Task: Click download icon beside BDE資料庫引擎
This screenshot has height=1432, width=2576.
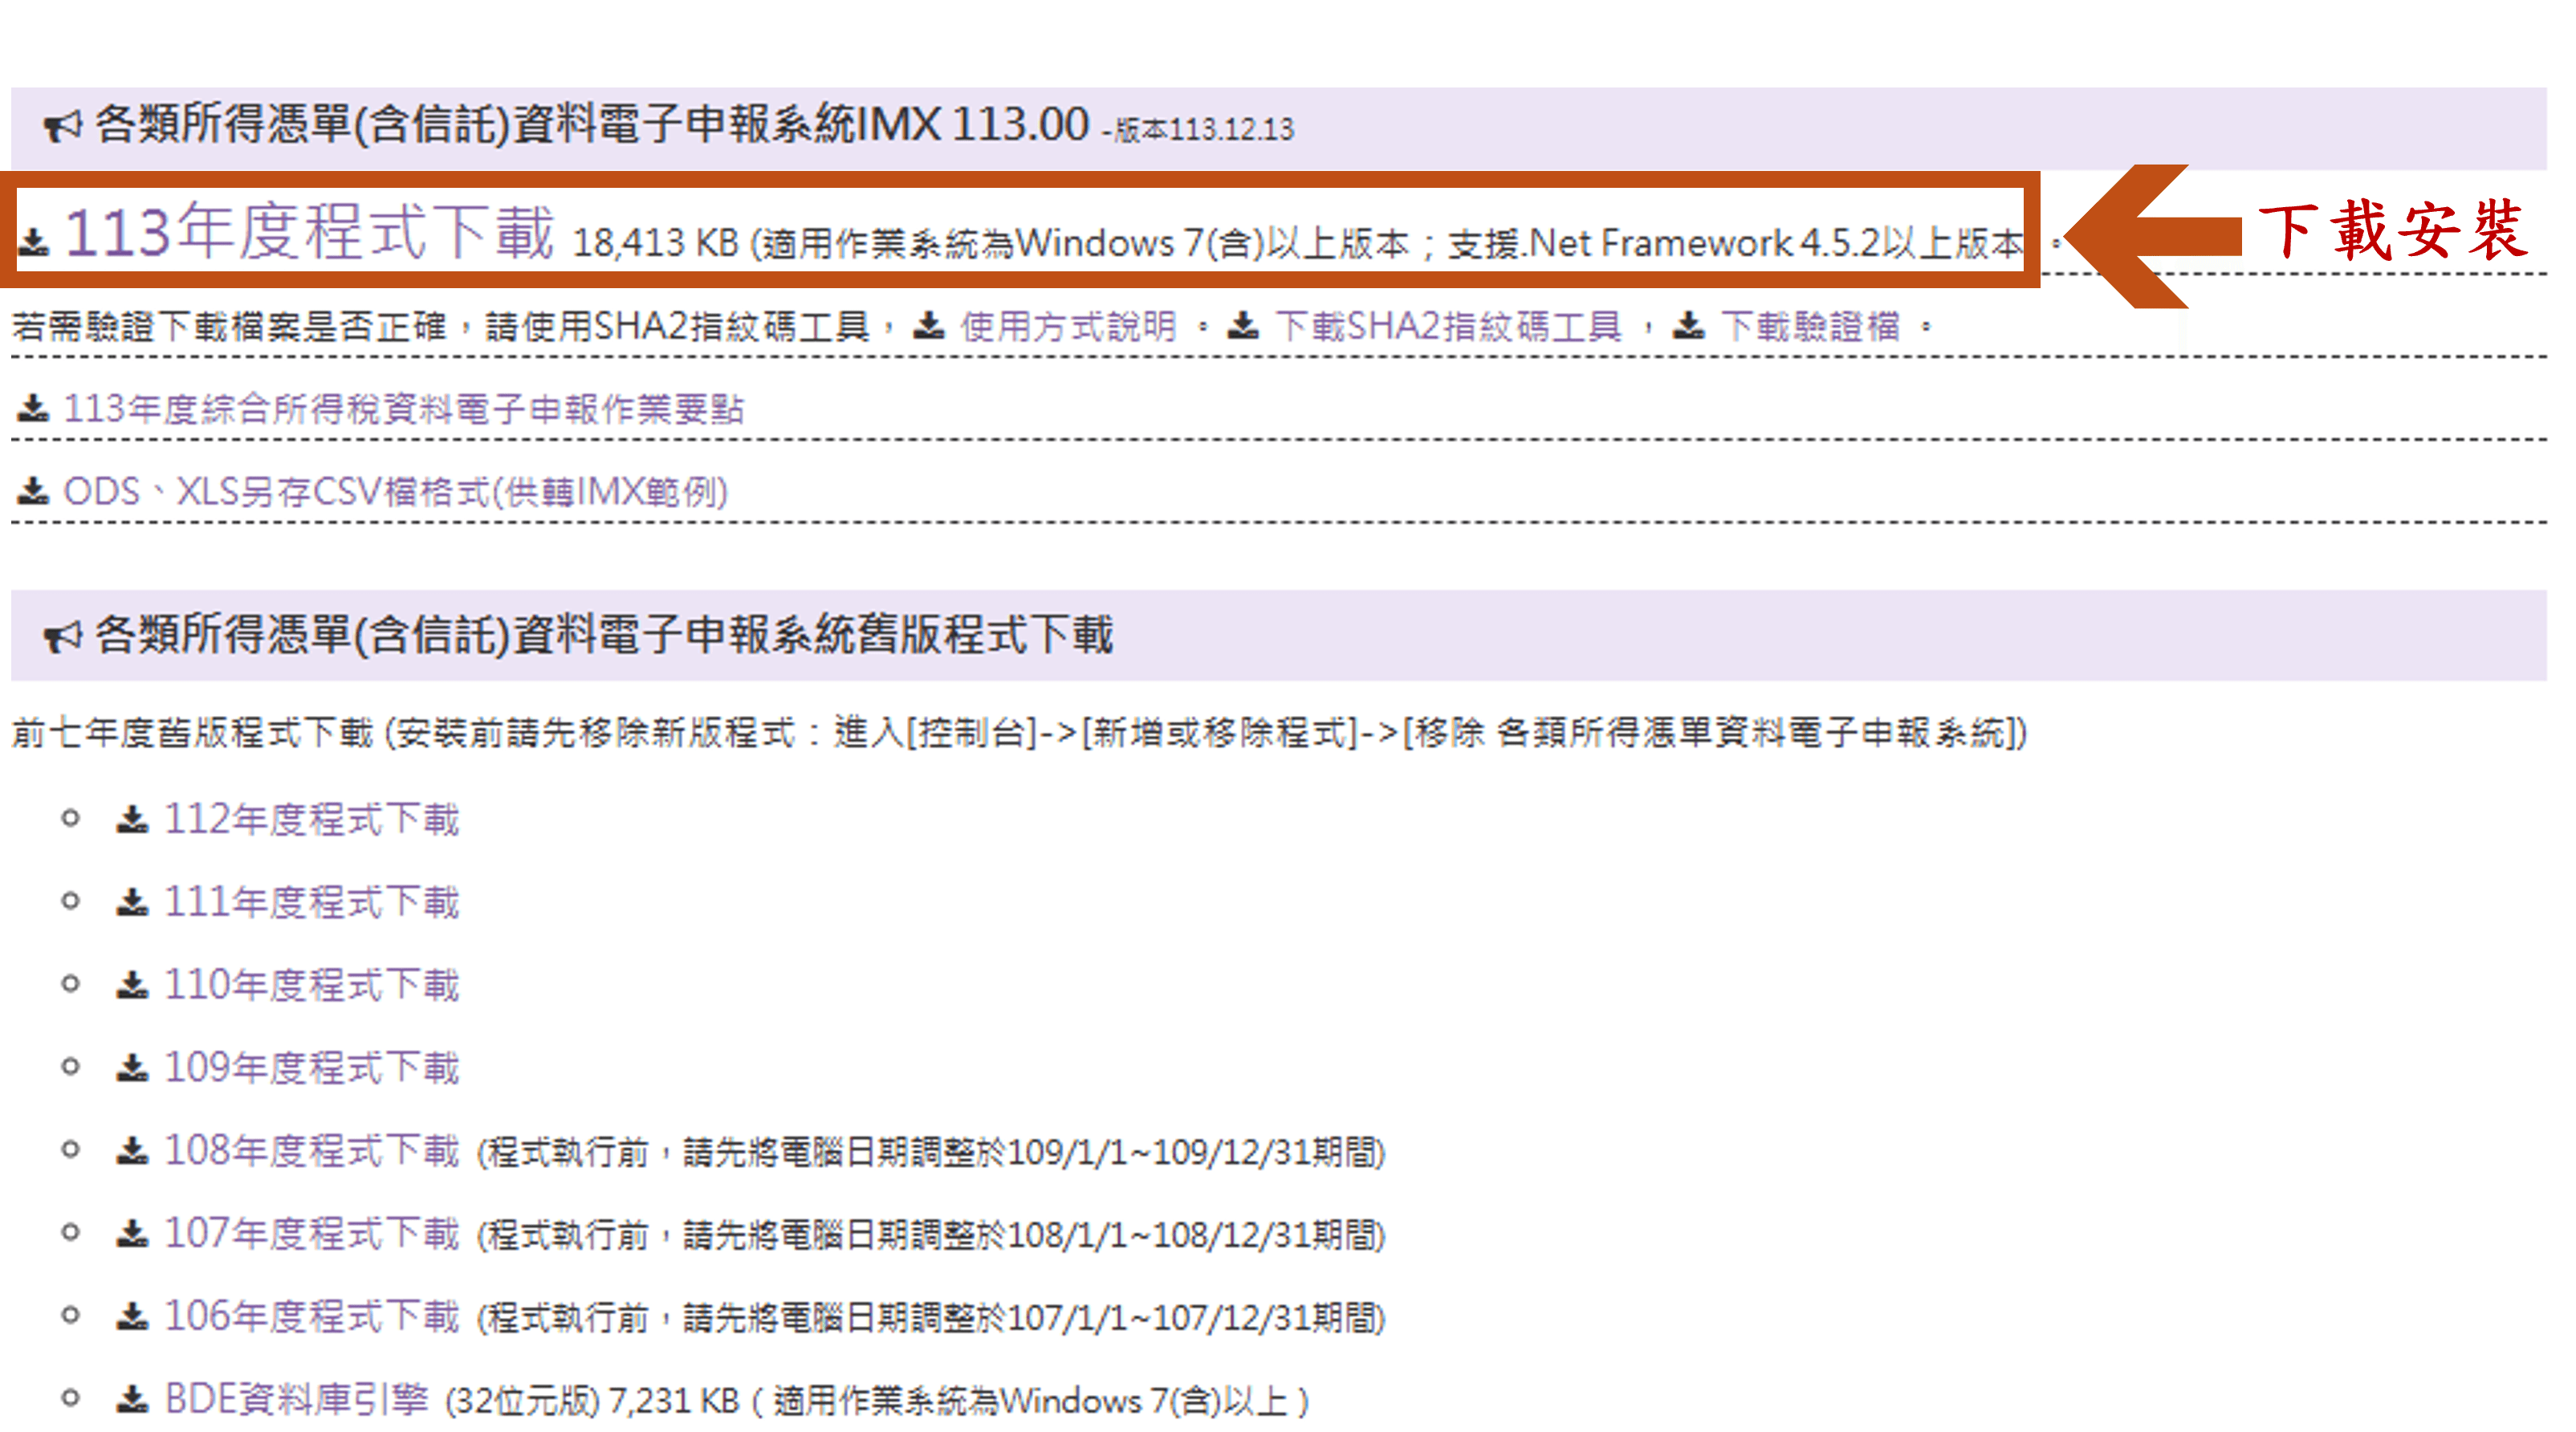Action: tap(132, 1399)
